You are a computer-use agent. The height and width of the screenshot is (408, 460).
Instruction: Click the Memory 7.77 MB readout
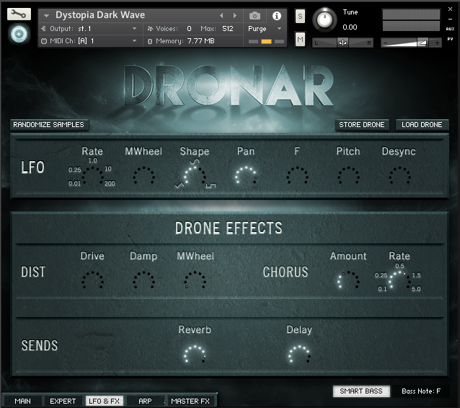click(185, 41)
